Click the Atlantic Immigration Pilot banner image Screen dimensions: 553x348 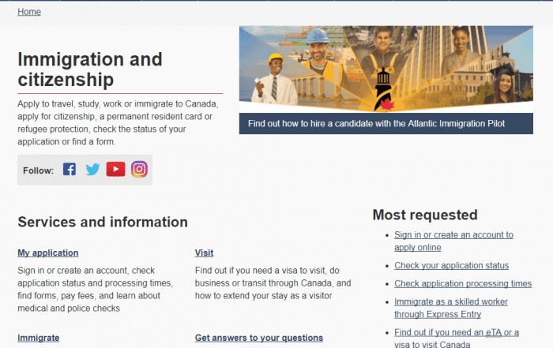[386, 69]
